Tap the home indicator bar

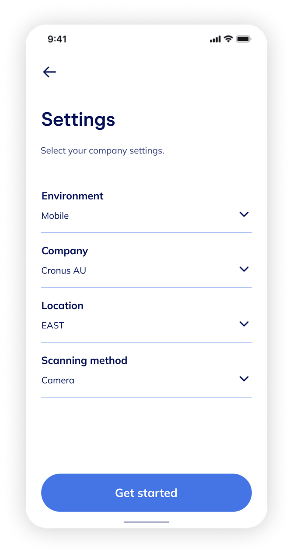(x=146, y=522)
